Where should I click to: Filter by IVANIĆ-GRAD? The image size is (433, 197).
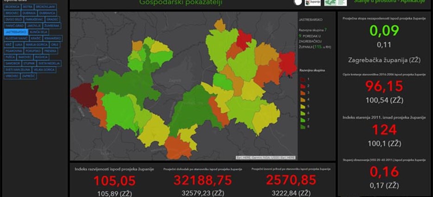click(x=14, y=25)
